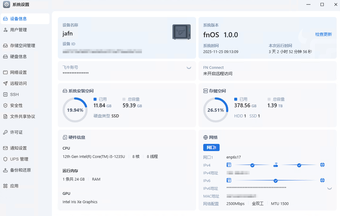
Task: Click the 通知设置 envelope icon
Action: [x=5, y=148]
